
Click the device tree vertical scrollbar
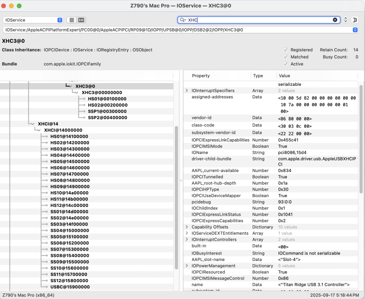(176, 198)
